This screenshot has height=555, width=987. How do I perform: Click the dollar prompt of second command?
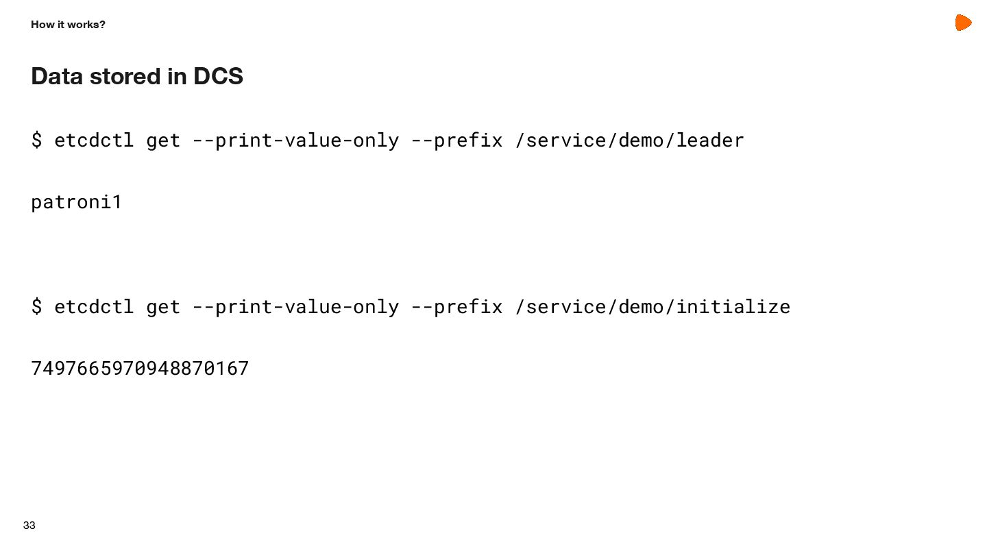pyautogui.click(x=36, y=306)
